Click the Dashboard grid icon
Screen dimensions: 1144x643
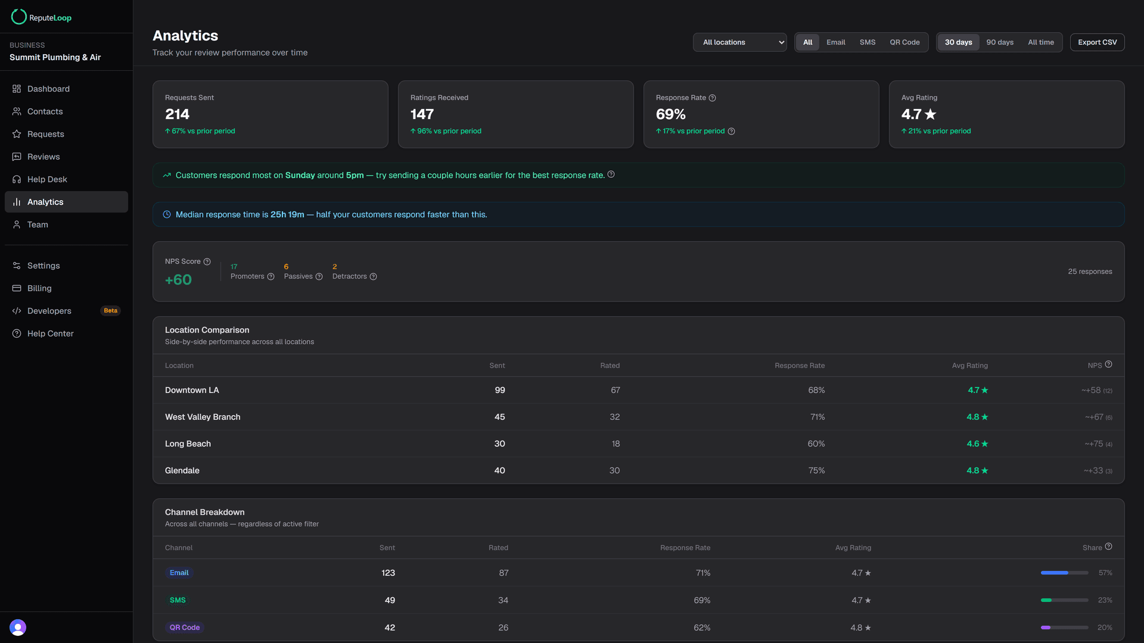pyautogui.click(x=17, y=89)
